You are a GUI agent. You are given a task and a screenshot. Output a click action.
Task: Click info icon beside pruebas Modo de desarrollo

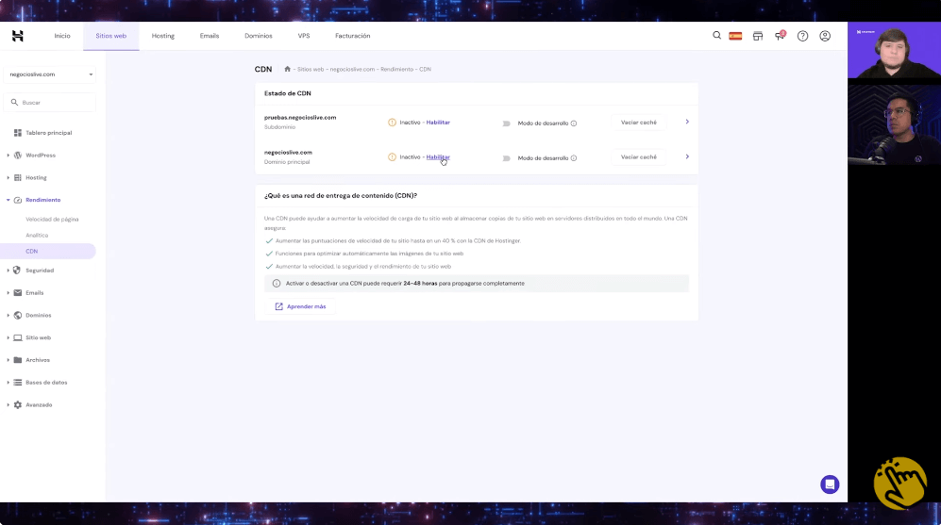click(574, 123)
